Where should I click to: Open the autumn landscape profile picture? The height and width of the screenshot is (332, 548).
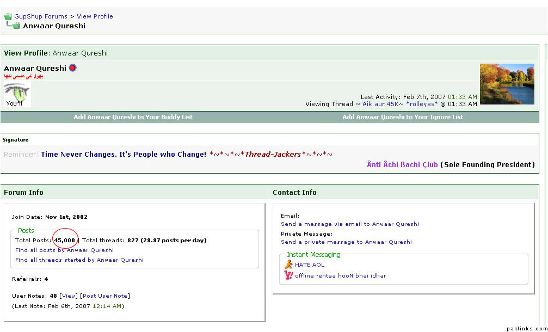point(507,84)
